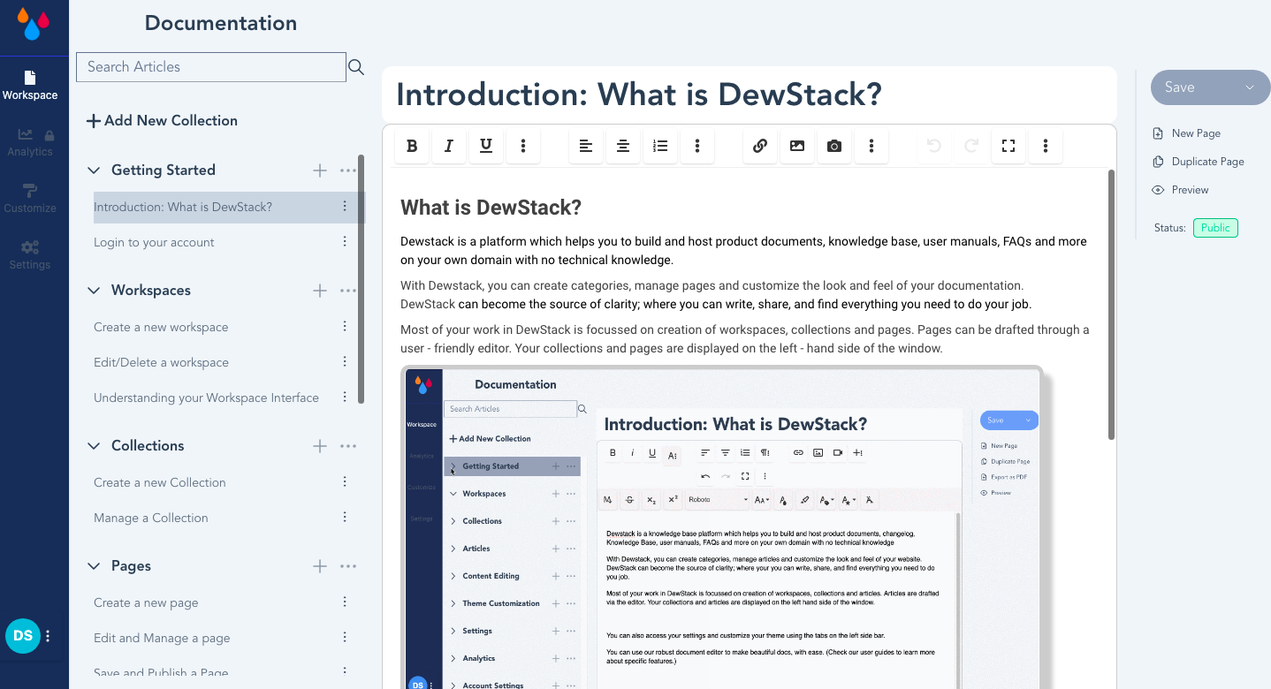Open the 'Edit/Delete a workspace' page
The height and width of the screenshot is (689, 1271).
point(161,363)
